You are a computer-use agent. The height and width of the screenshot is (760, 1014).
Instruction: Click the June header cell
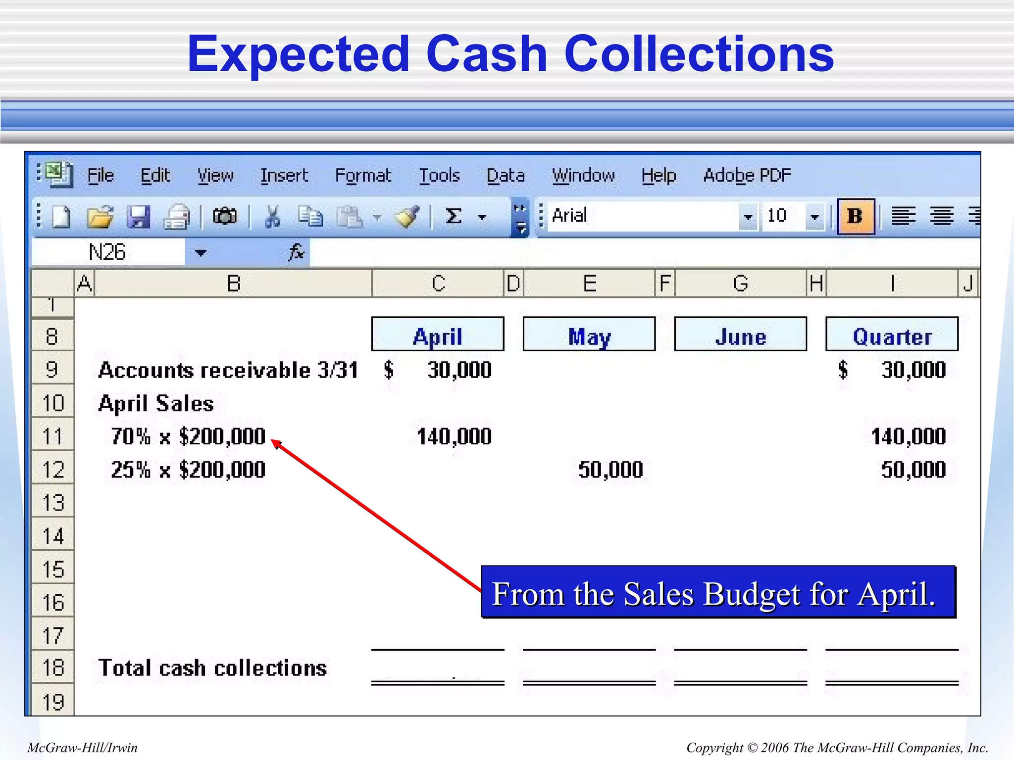coord(741,335)
